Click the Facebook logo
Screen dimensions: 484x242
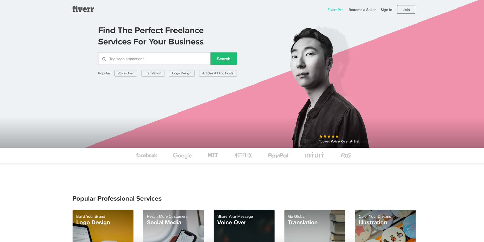pos(147,155)
